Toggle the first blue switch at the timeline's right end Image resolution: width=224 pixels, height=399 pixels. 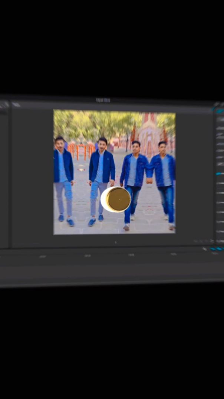pos(213,249)
